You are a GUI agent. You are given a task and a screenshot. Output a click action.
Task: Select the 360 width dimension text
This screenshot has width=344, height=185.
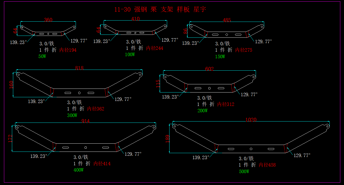pos(48,20)
